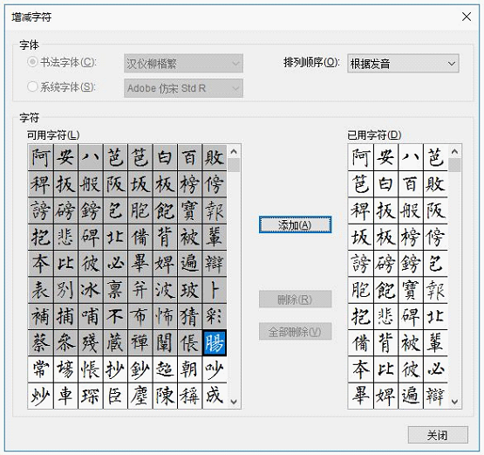The height and width of the screenshot is (455, 484).
Task: Pick the 車 character in available list
Action: click(65, 396)
